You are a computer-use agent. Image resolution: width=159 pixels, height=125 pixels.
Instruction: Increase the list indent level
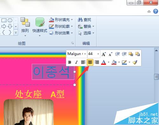(x=124, y=54)
